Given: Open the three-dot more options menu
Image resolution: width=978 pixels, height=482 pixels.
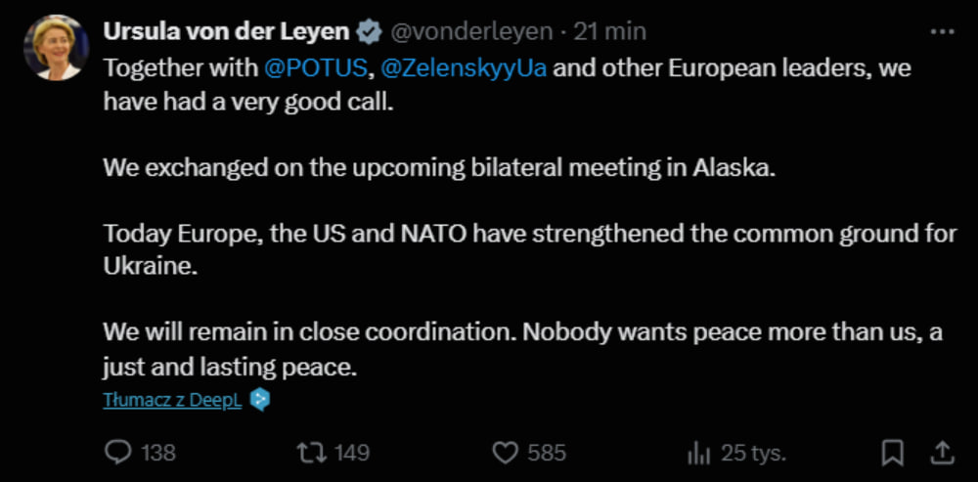Looking at the screenshot, I should [x=942, y=31].
